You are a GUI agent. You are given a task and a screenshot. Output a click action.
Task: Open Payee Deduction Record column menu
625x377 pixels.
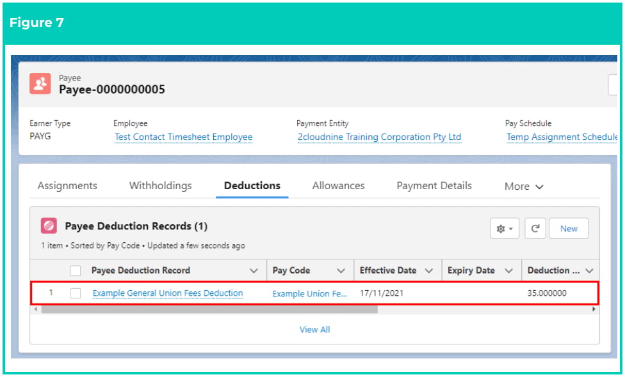pyautogui.click(x=254, y=271)
